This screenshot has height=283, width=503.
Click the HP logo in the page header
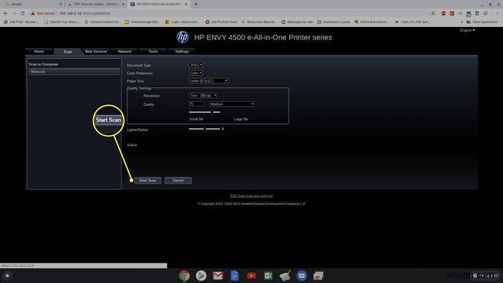pyautogui.click(x=183, y=37)
